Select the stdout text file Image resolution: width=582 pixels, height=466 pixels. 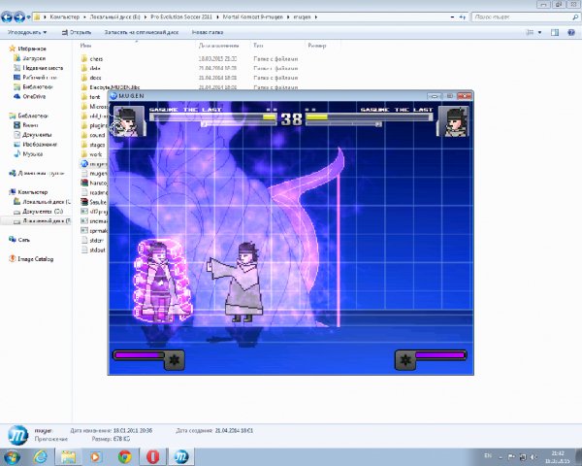(x=97, y=250)
